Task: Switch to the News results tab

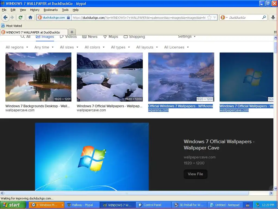Action: (90, 37)
